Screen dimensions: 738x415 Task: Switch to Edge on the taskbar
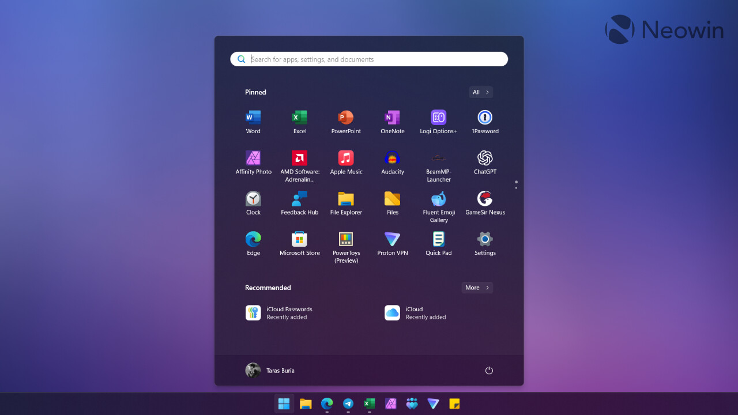[x=327, y=403]
